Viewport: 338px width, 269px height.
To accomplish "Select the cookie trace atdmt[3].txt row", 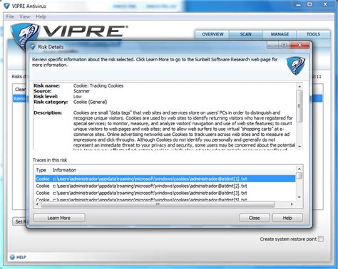I will [165, 193].
